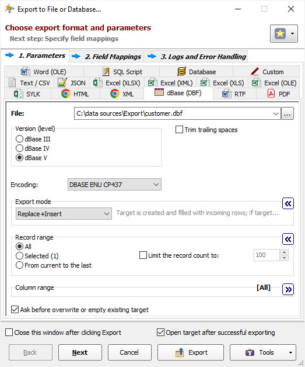This screenshot has height=367, width=305.
Task: Click the SYLK spreadsheet icon
Action: pyautogui.click(x=18, y=94)
